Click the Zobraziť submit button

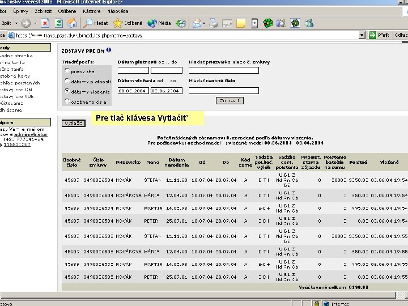[229, 100]
